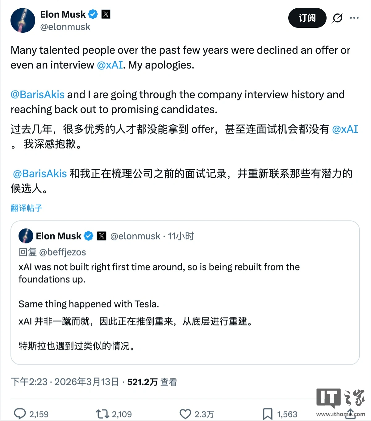The image size is (371, 421).
Task: Click 翻译帖子 to translate the post
Action: (26, 208)
